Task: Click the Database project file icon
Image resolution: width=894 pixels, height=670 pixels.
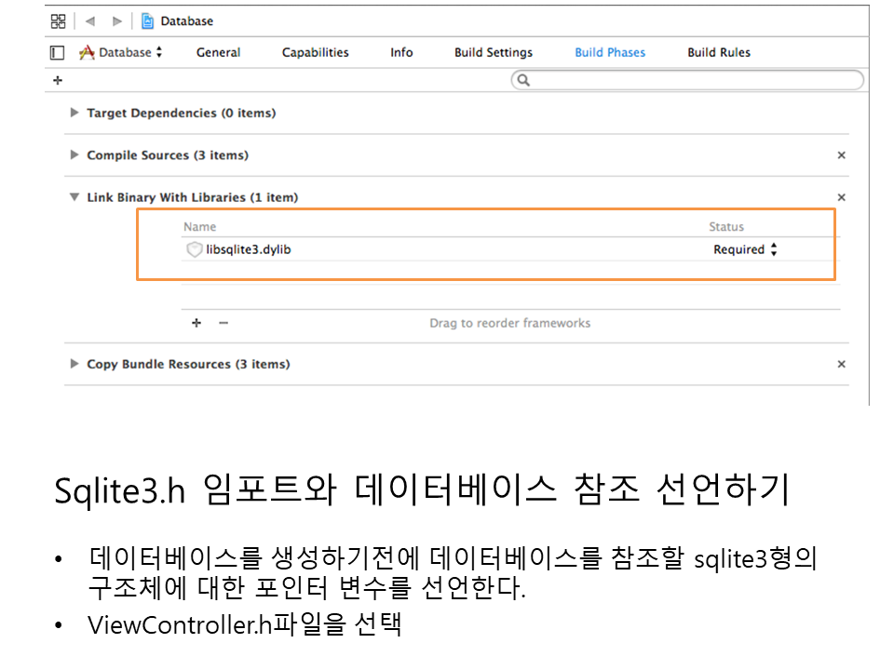Action: click(147, 20)
